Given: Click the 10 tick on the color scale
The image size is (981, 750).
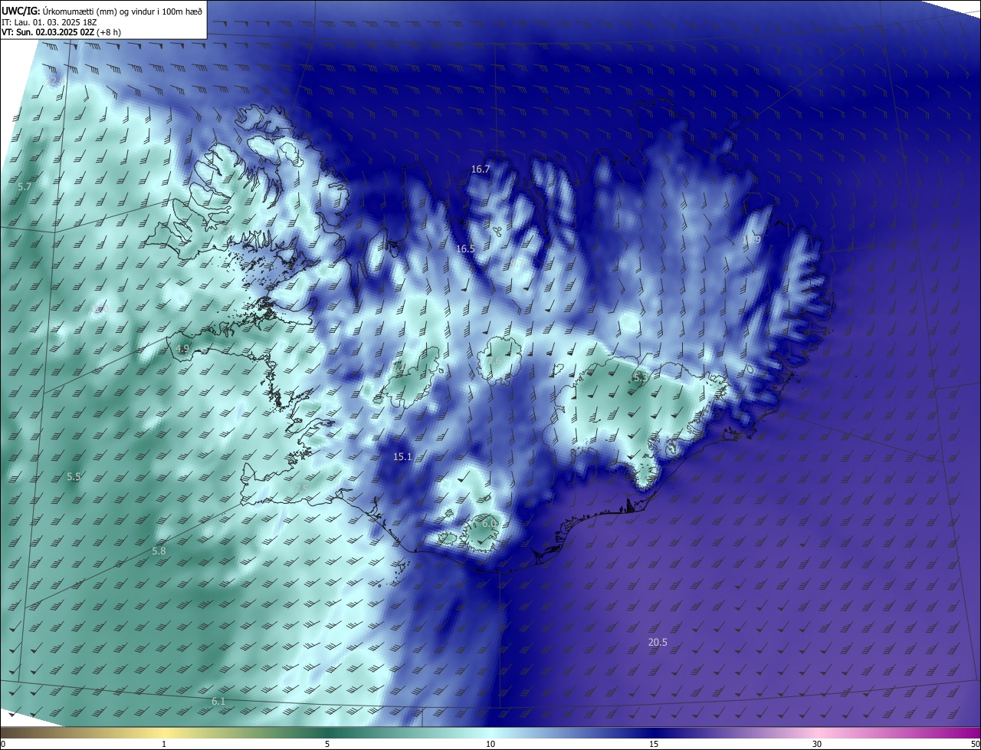Looking at the screenshot, I should pyautogui.click(x=490, y=744).
